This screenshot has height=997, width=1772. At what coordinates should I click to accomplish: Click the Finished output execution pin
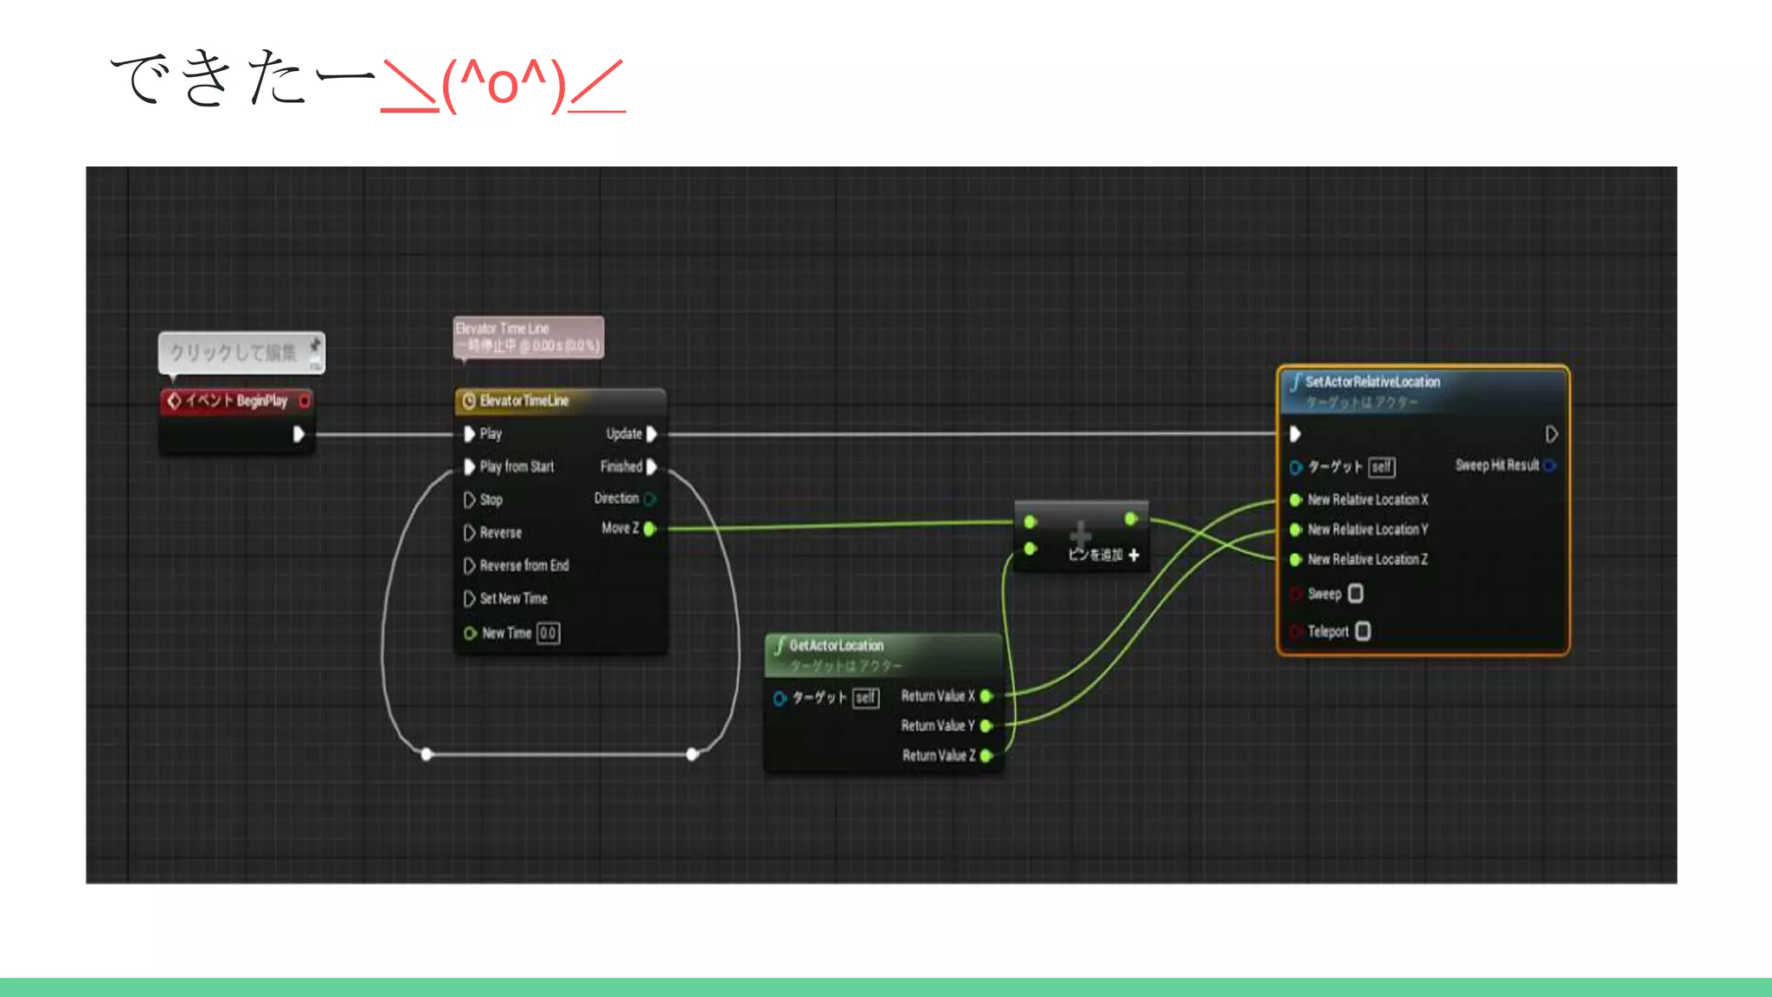[x=652, y=466]
